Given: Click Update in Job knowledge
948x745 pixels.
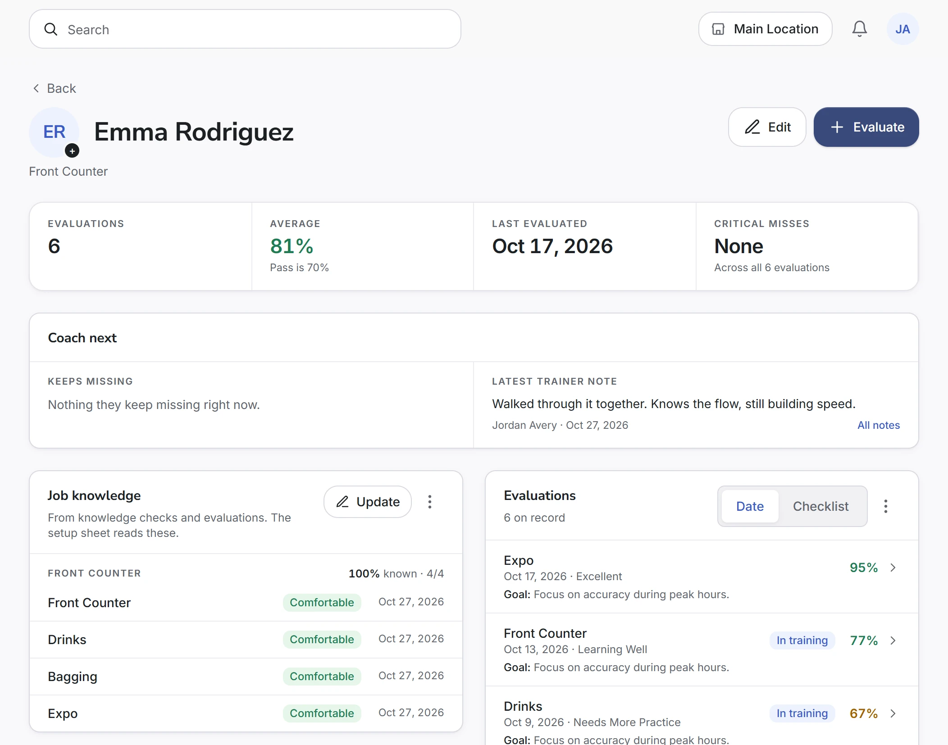Looking at the screenshot, I should 368,502.
